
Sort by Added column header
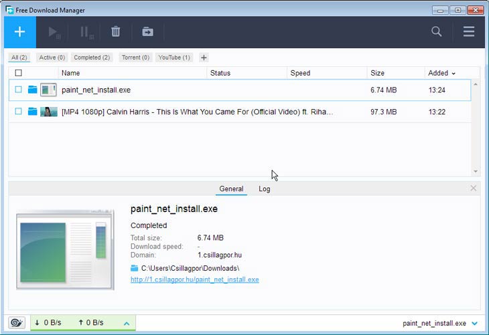tap(441, 73)
